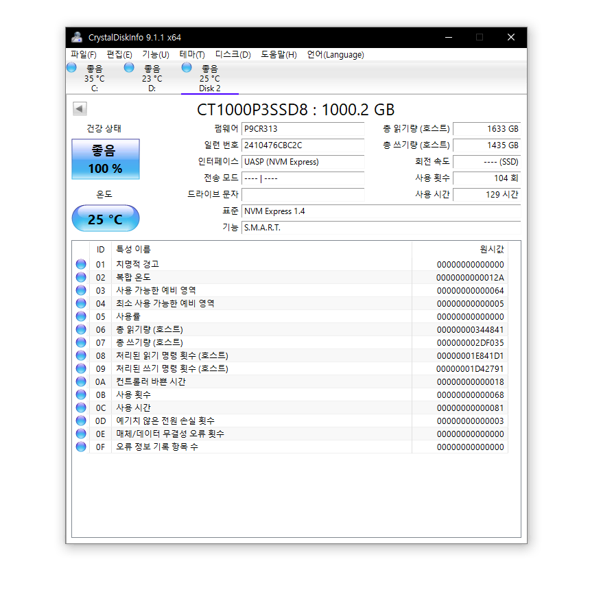The height and width of the screenshot is (590, 590).
Task: Open the 테마(T) menu
Action: point(192,55)
